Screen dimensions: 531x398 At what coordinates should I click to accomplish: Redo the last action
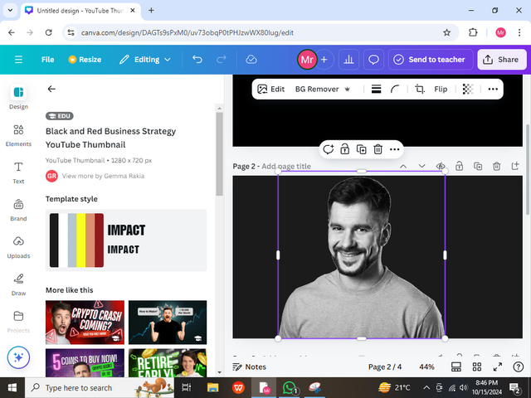(x=222, y=60)
